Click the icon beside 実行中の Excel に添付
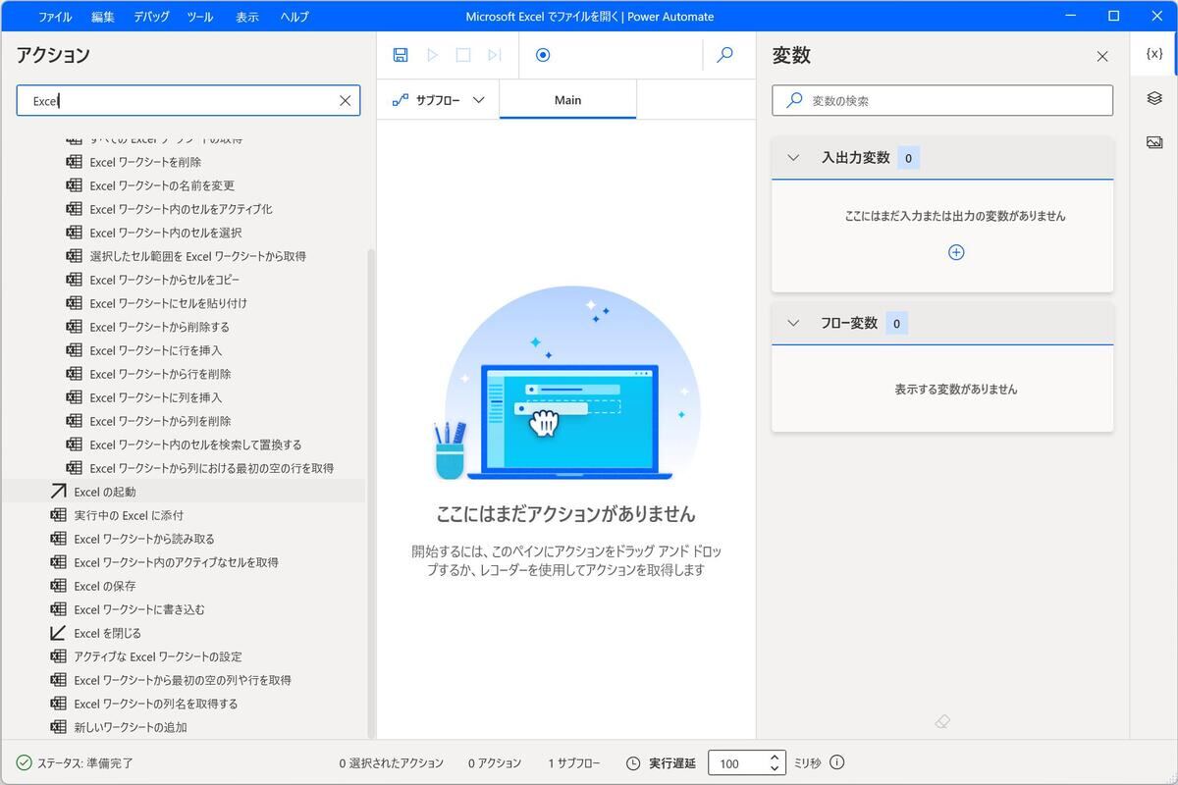This screenshot has height=785, width=1178. [58, 515]
